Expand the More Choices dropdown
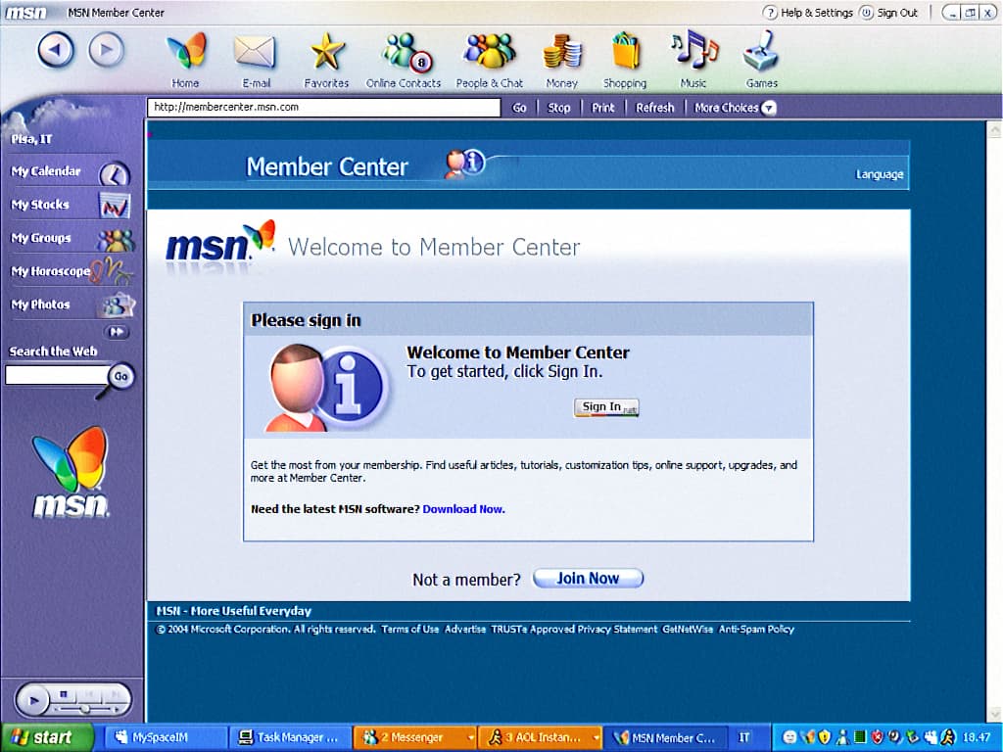The height and width of the screenshot is (752, 1003). click(768, 108)
